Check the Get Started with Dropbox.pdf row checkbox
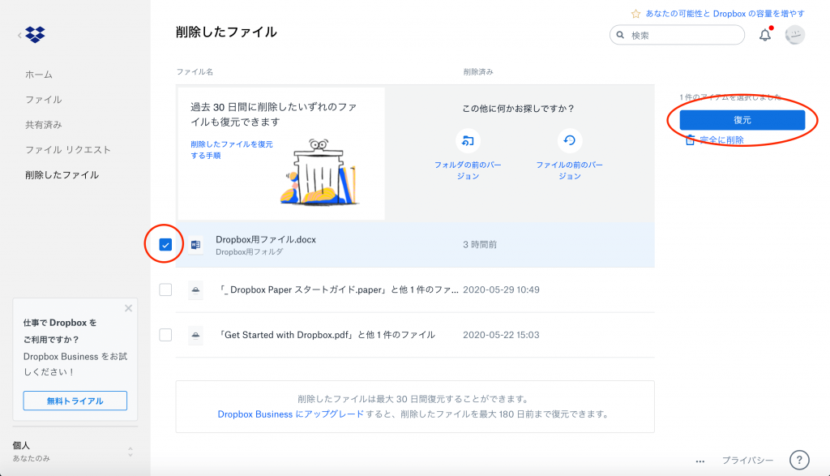830x476 pixels. tap(165, 335)
